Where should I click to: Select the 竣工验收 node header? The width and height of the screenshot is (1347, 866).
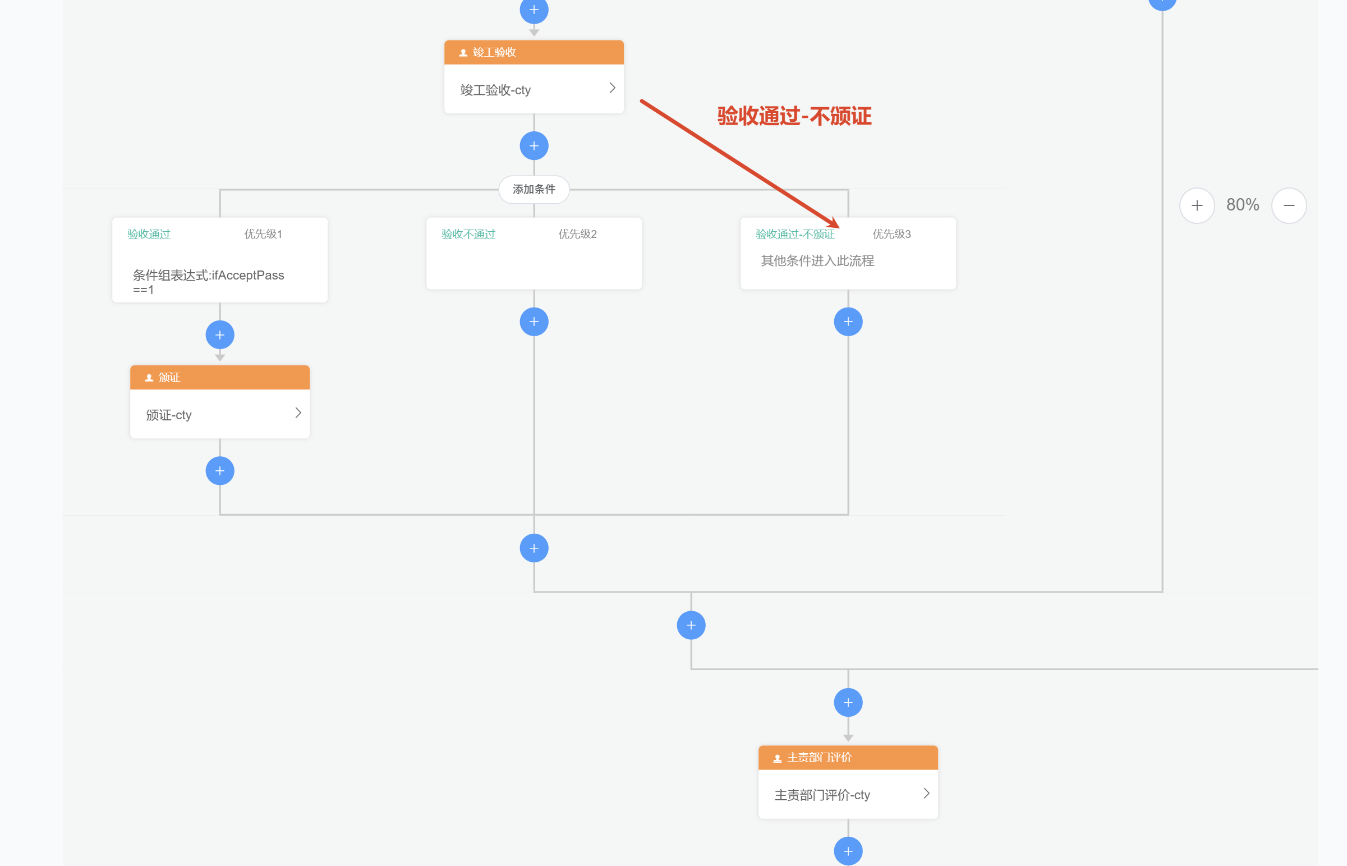tap(534, 52)
